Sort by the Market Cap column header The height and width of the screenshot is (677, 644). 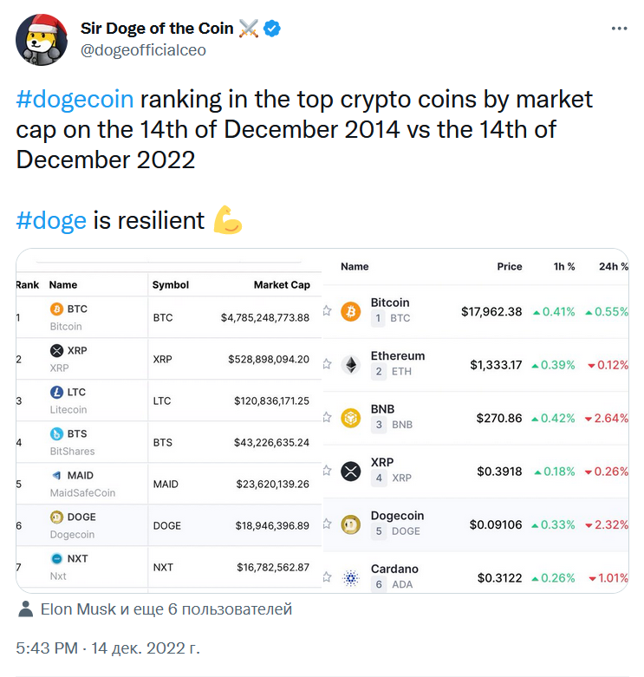coord(282,285)
